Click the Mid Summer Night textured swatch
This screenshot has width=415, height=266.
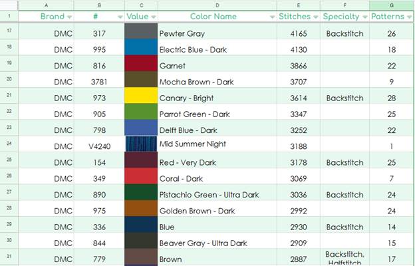[x=141, y=144]
